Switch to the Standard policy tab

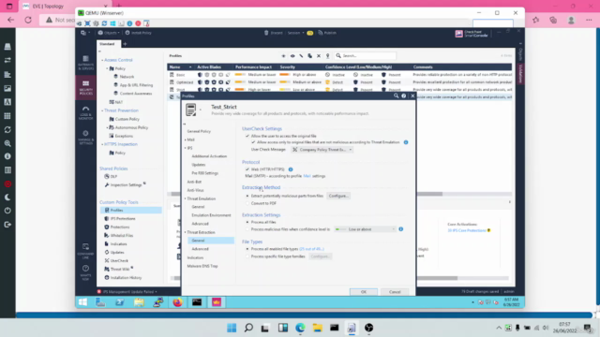tap(108, 44)
